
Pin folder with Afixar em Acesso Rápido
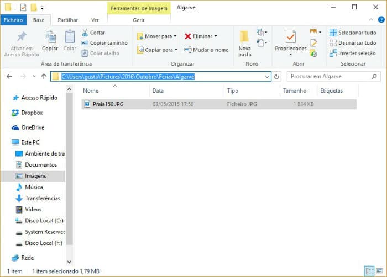point(22,44)
